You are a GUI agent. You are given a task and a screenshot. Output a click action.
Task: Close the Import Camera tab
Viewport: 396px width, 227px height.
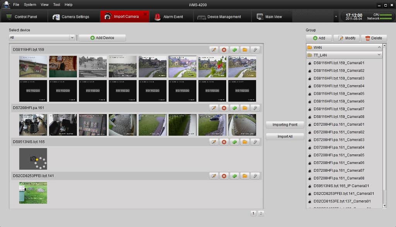(x=145, y=14)
